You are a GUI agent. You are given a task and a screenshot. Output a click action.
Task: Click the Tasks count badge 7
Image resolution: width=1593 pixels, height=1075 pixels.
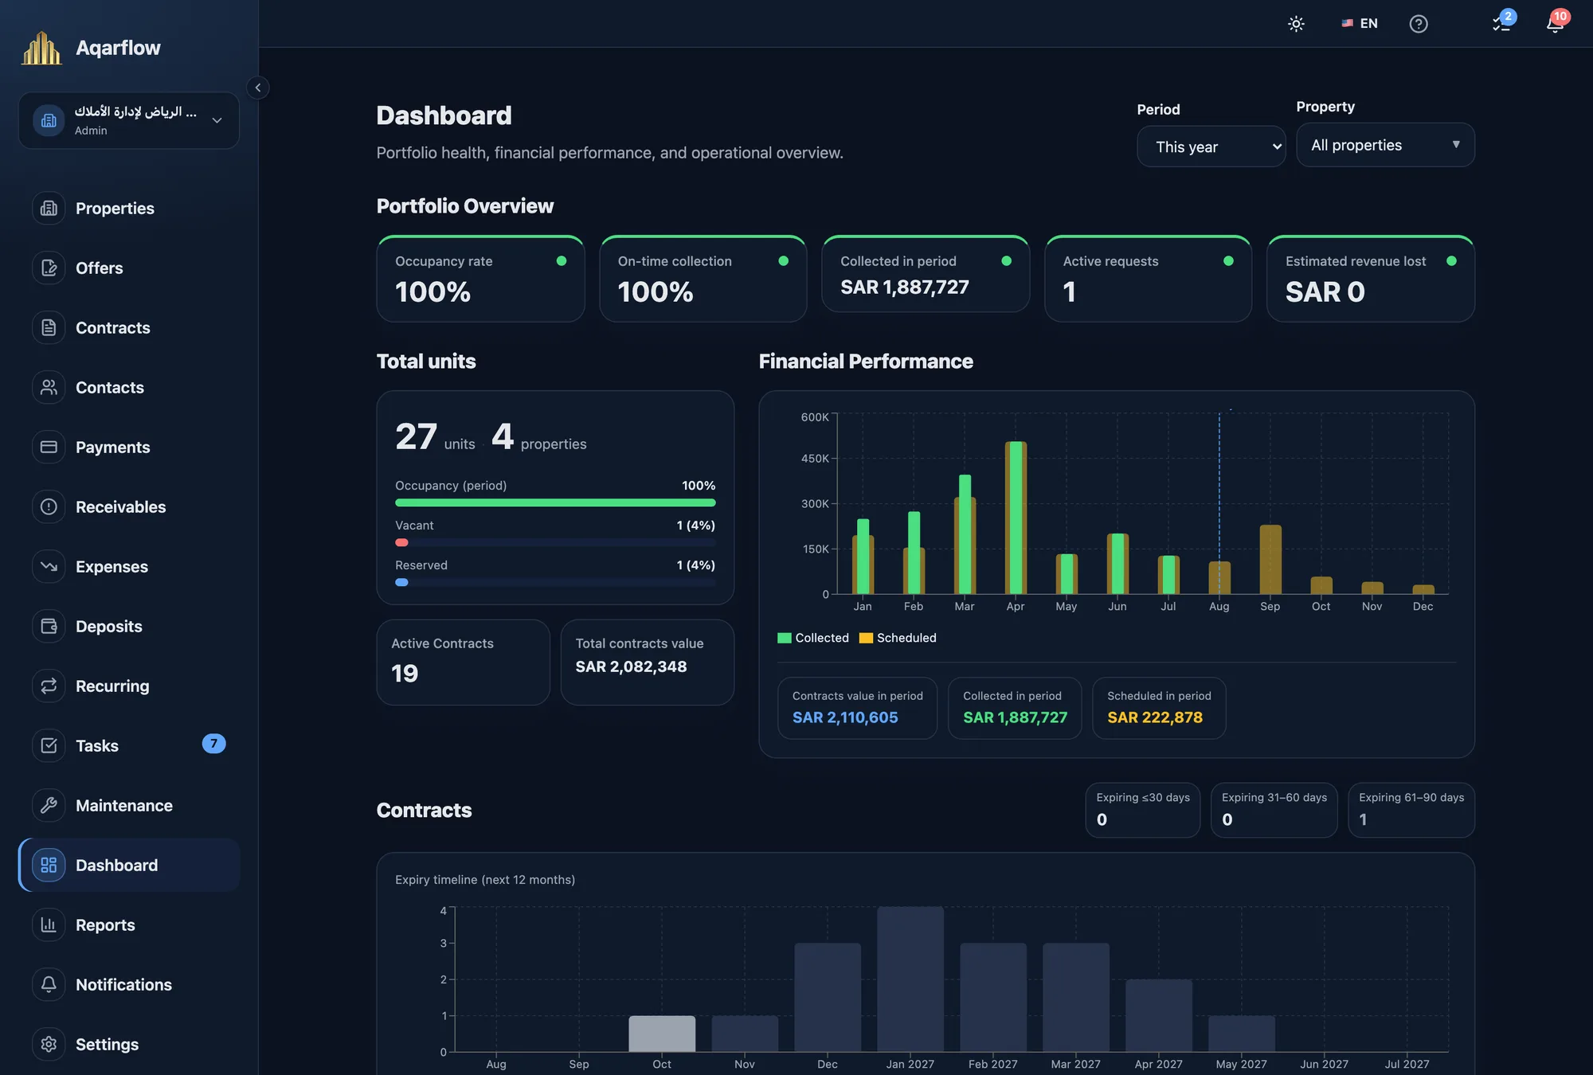(x=213, y=744)
